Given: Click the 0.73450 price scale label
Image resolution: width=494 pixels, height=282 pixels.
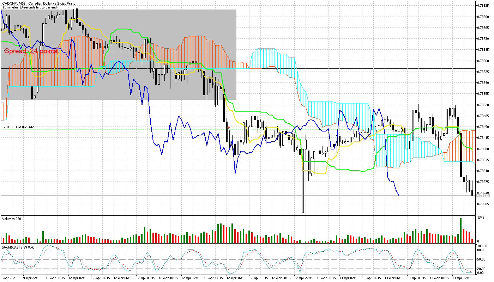Looking at the screenshot, I should (x=482, y=127).
